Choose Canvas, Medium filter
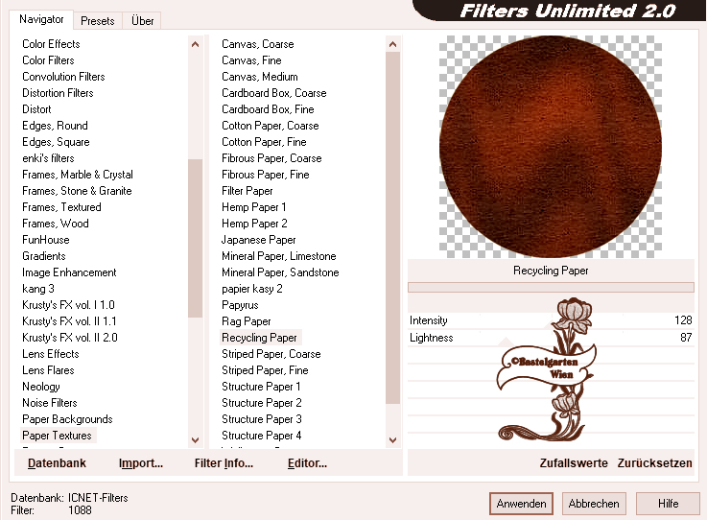The image size is (707, 520). tap(260, 77)
